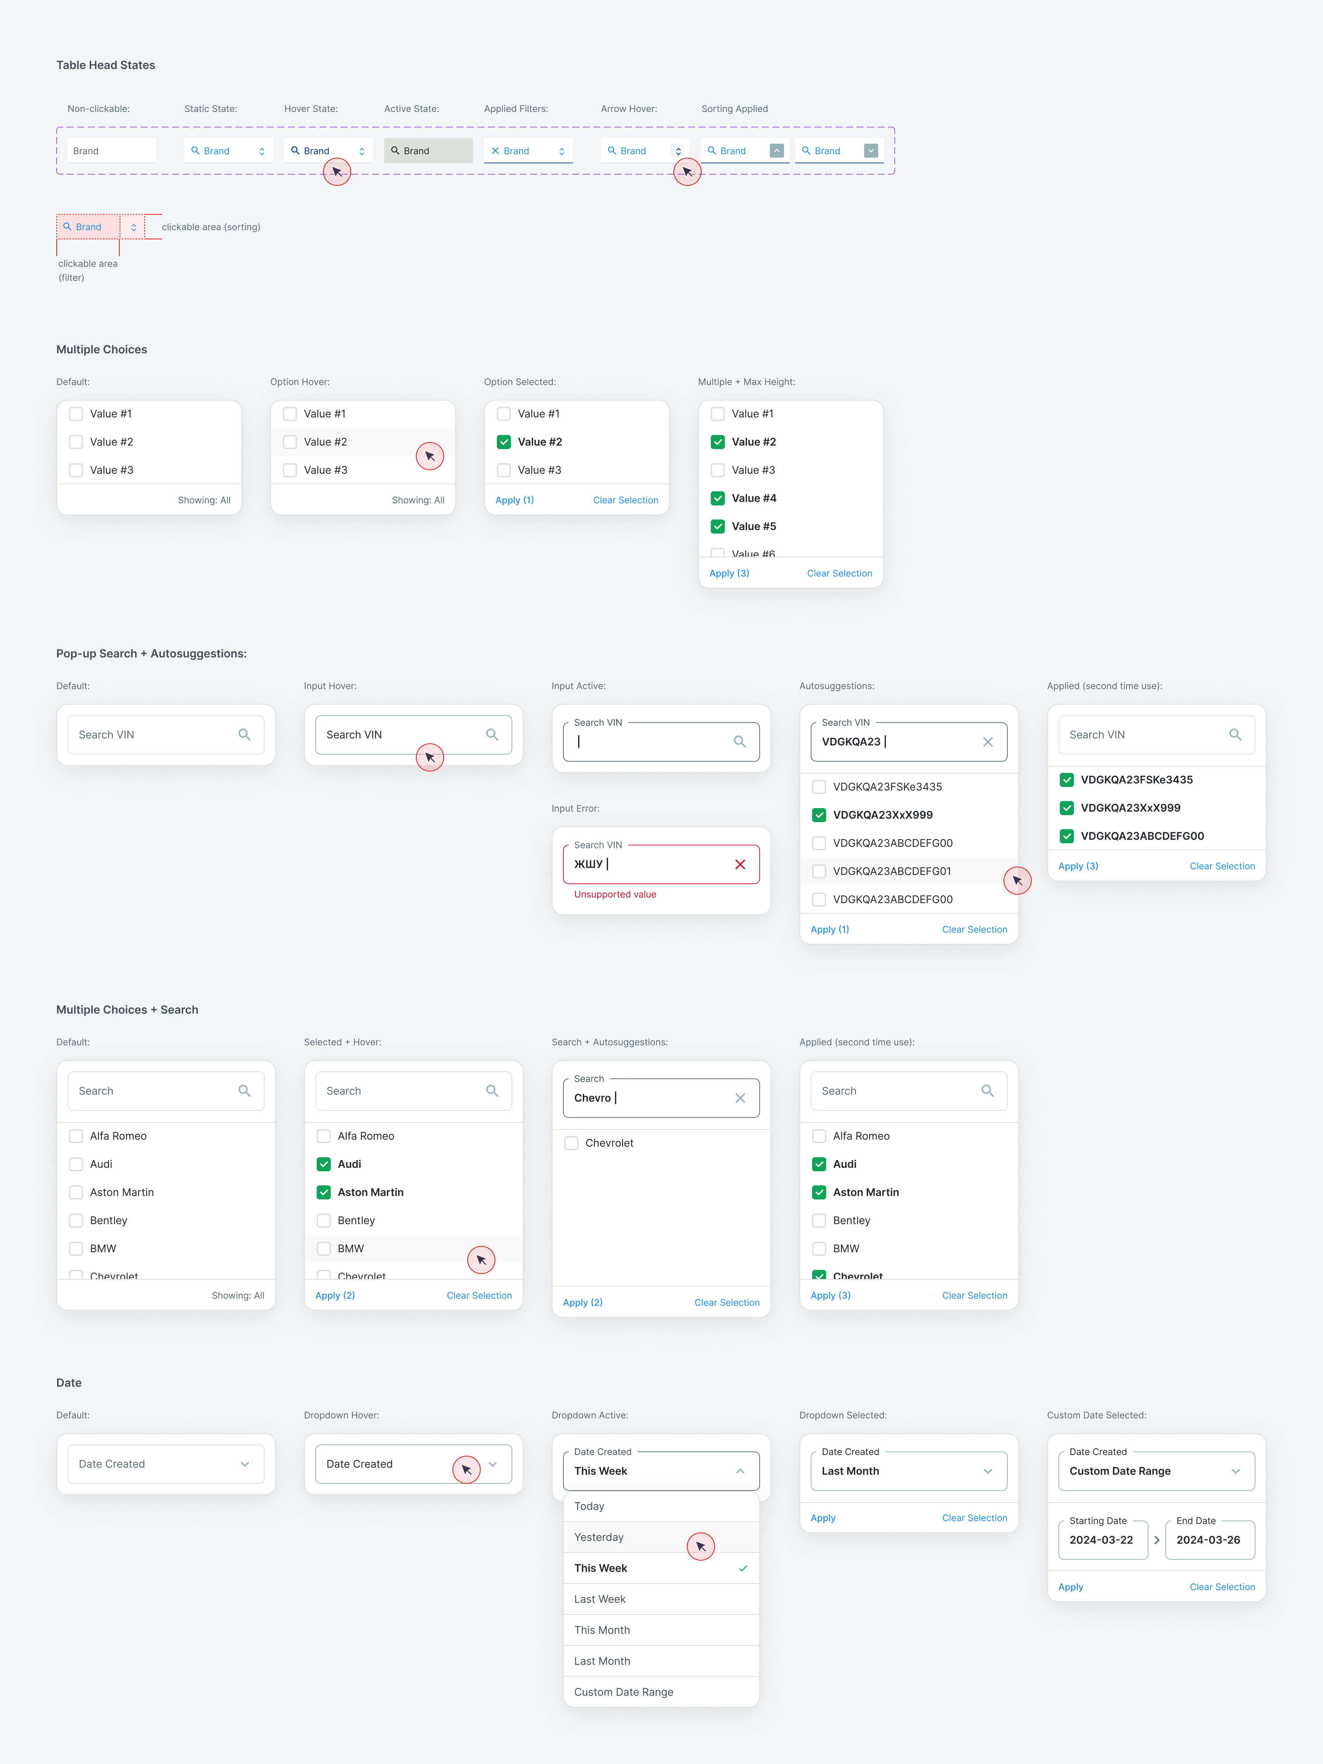
Task: Clear the VDGKQA23 search text with X icon
Action: tap(987, 742)
